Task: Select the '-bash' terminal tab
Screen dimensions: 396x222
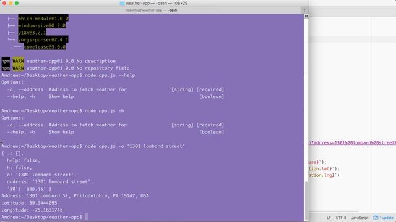Action: coord(150,10)
